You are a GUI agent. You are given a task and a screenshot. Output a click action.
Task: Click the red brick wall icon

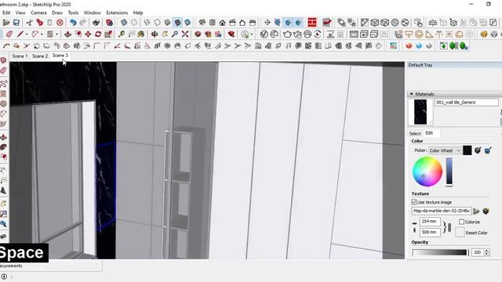point(312,23)
